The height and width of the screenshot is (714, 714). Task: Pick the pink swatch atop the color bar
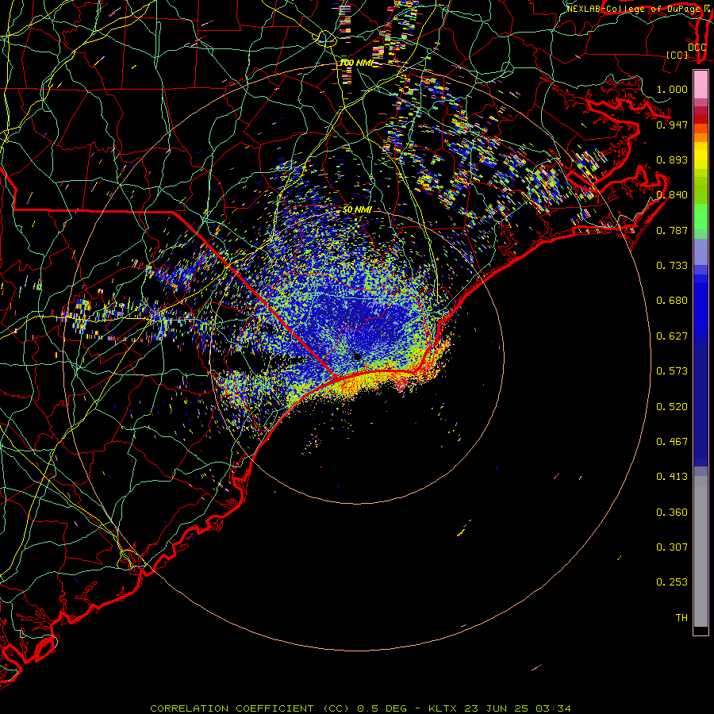[x=701, y=84]
